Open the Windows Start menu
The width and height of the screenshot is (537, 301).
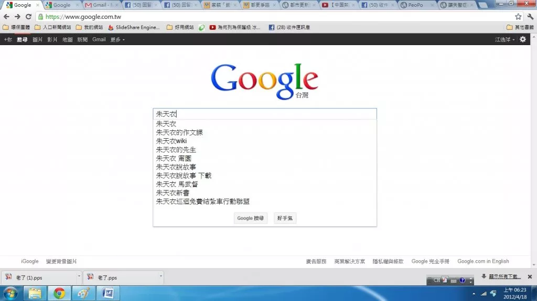pyautogui.click(x=10, y=294)
